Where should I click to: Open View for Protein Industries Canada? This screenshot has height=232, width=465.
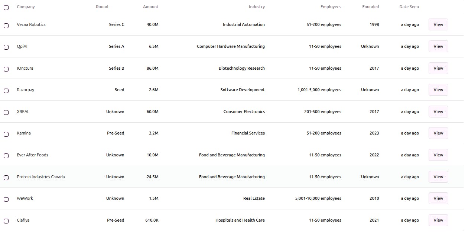pyautogui.click(x=438, y=177)
